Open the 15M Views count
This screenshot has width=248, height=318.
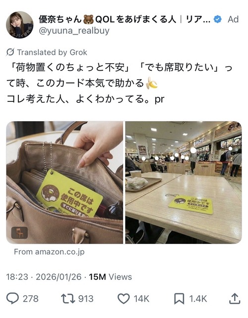[x=111, y=277]
